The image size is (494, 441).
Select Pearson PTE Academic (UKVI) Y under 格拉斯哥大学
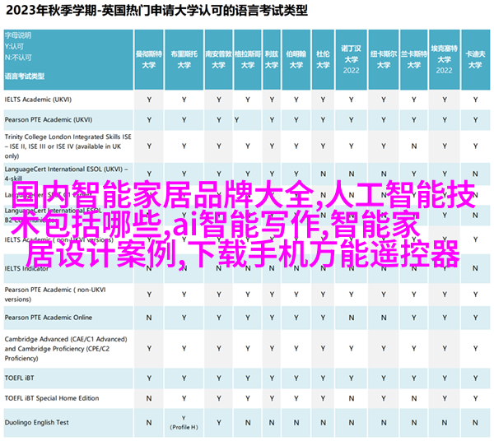[236, 120]
